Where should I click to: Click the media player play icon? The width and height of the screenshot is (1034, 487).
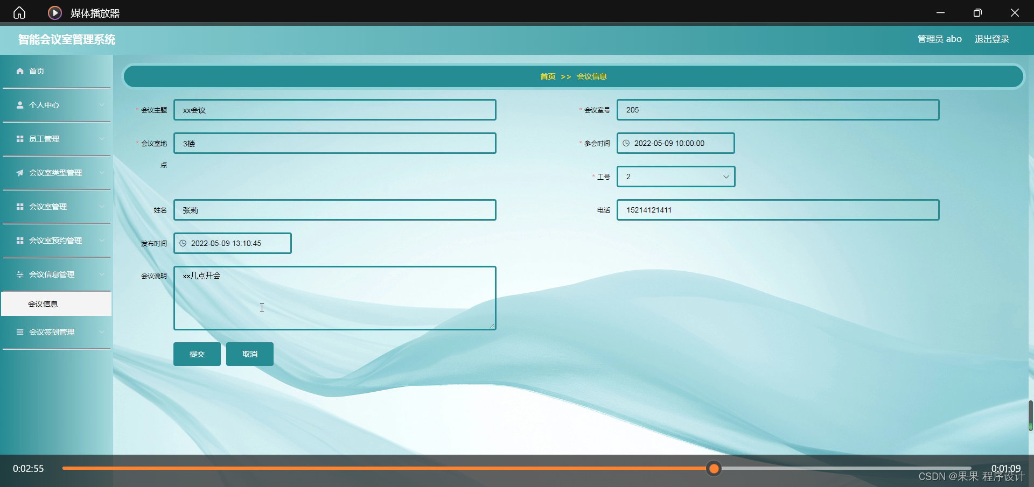click(x=55, y=12)
